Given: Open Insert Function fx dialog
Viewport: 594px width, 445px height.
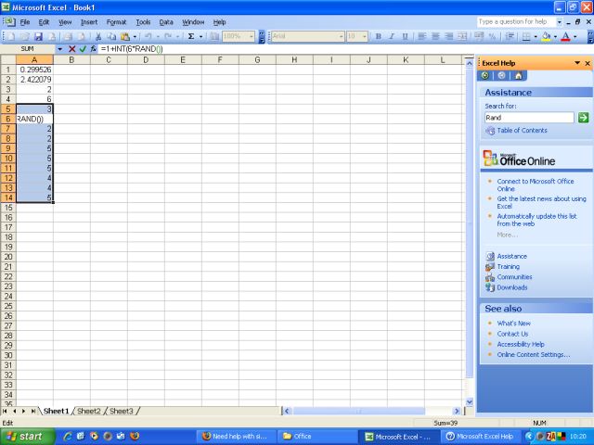Looking at the screenshot, I should (x=93, y=49).
